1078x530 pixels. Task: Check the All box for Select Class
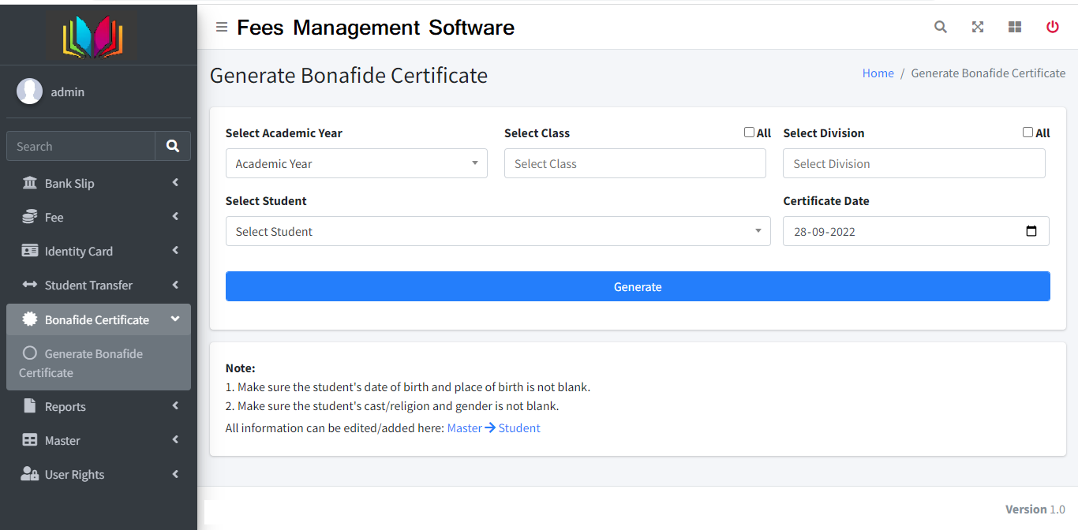749,132
